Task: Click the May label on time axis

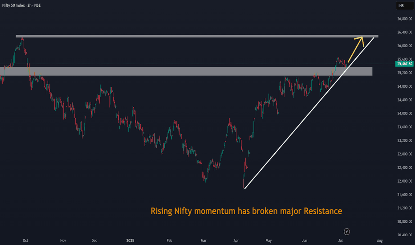Action: pos(269,241)
